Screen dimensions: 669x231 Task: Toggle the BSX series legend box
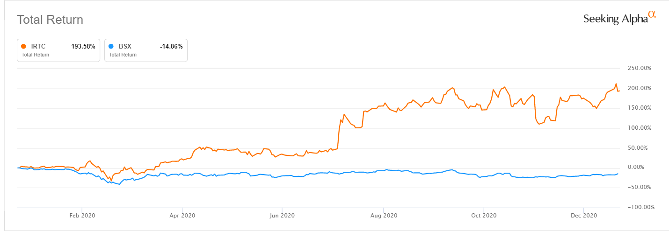pos(145,50)
